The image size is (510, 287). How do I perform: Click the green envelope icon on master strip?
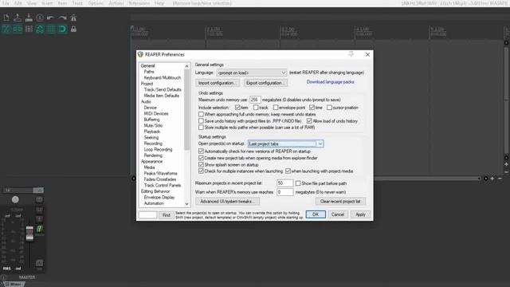tap(39, 229)
